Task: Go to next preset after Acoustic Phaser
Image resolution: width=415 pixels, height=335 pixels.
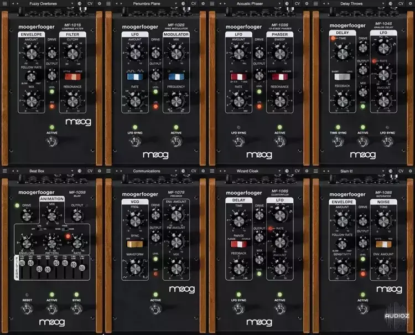Action: [x=225, y=4]
